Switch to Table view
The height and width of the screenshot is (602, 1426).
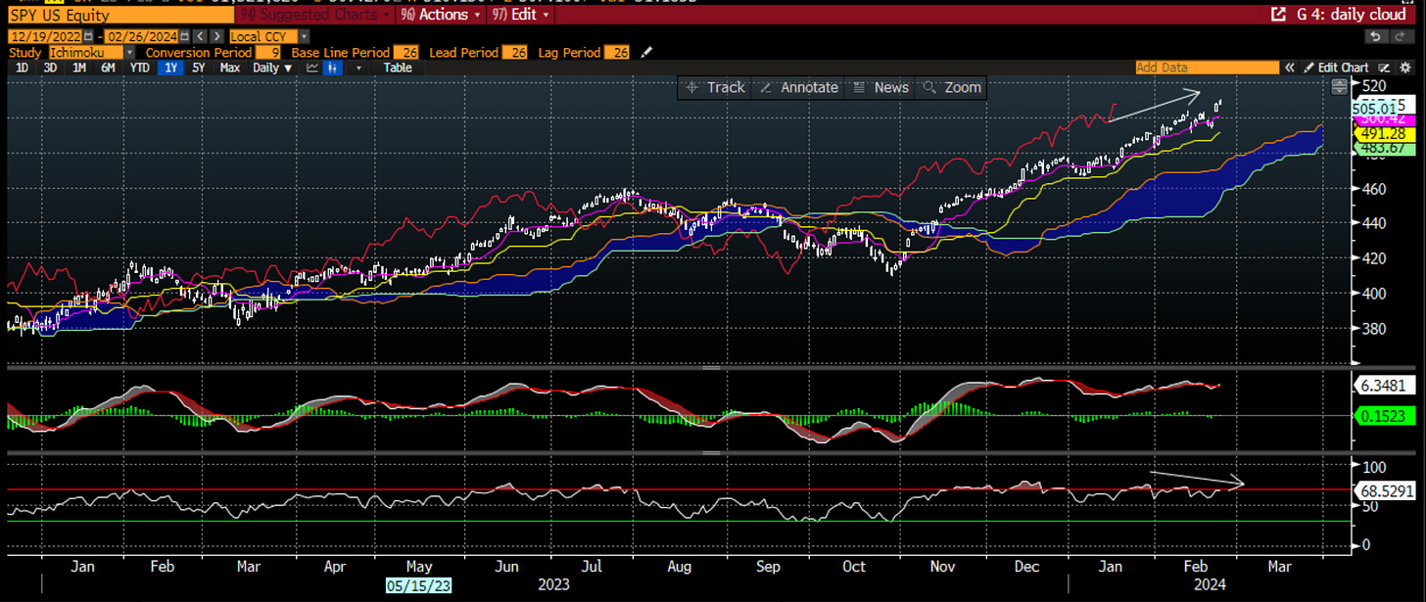tap(398, 68)
